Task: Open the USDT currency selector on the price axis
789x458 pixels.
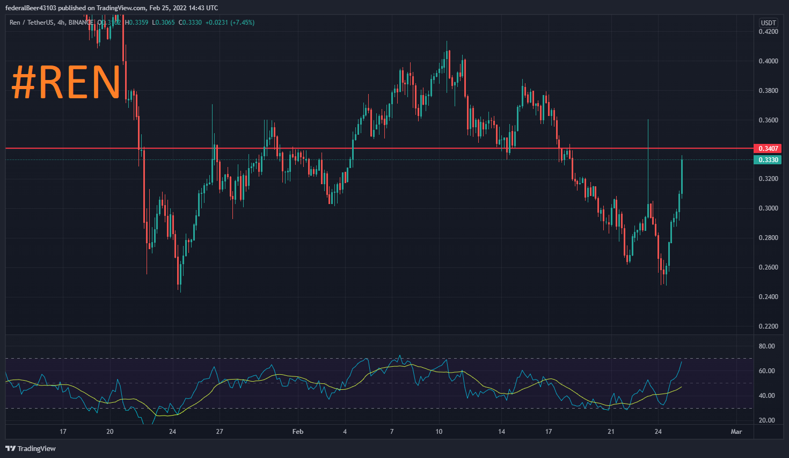Action: tap(768, 23)
